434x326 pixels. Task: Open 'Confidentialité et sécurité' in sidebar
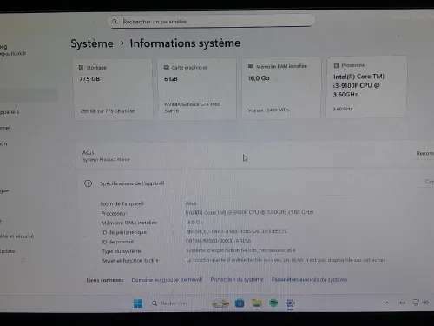[16, 236]
